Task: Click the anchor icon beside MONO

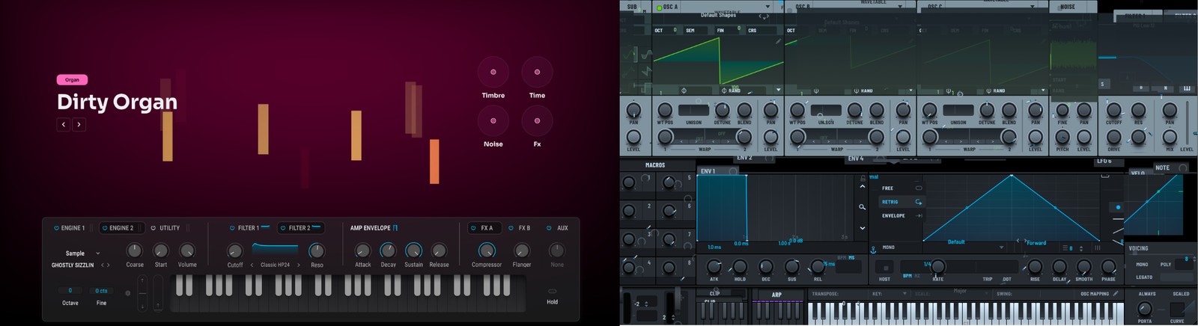Action: click(x=873, y=248)
